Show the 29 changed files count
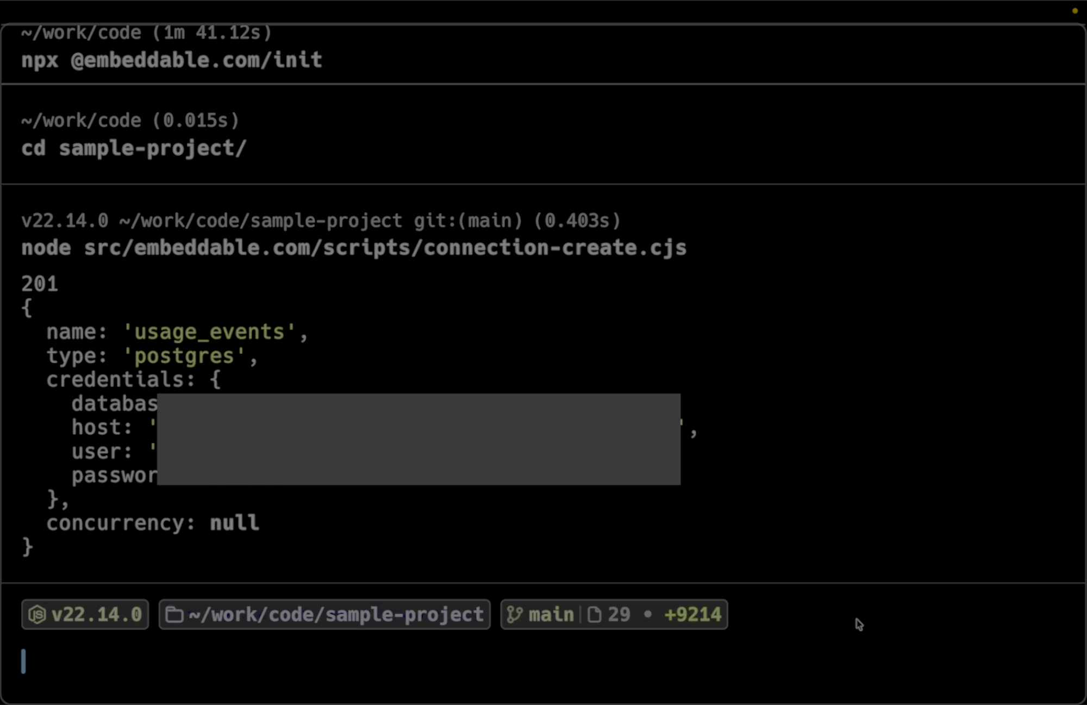 [619, 615]
